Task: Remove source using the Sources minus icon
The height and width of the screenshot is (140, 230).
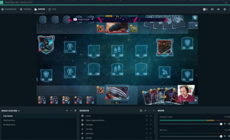Action: click(149, 110)
